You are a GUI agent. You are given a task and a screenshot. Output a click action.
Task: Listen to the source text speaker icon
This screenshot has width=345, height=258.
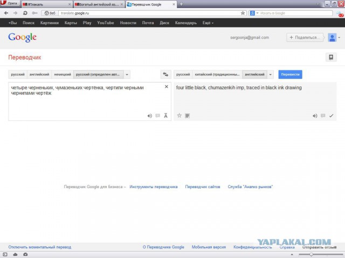[x=150, y=116]
